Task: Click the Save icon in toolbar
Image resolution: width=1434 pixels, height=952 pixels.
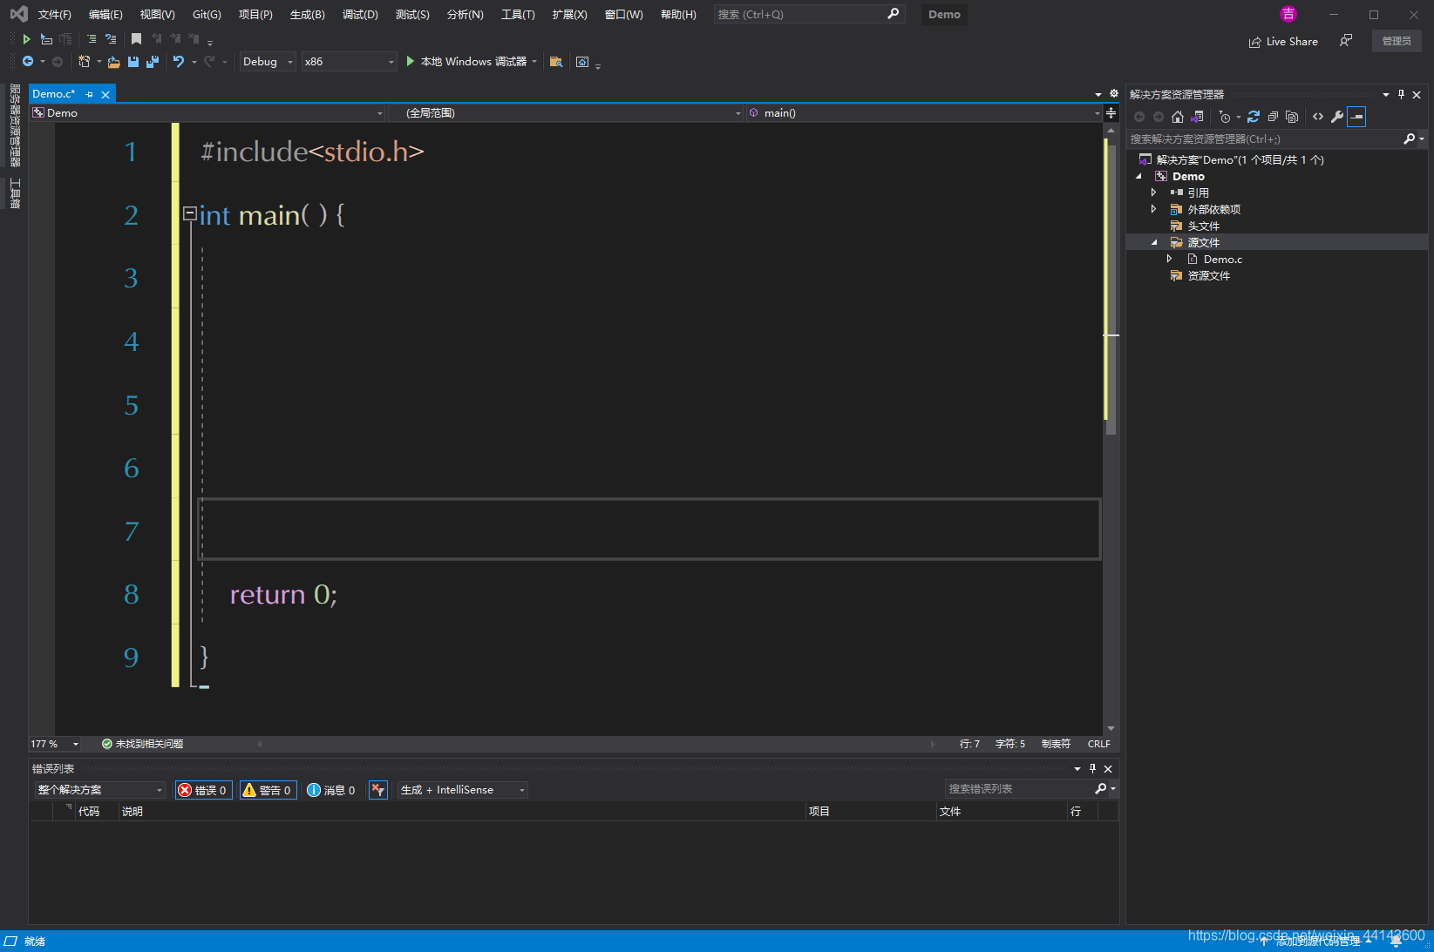Action: pos(133,61)
